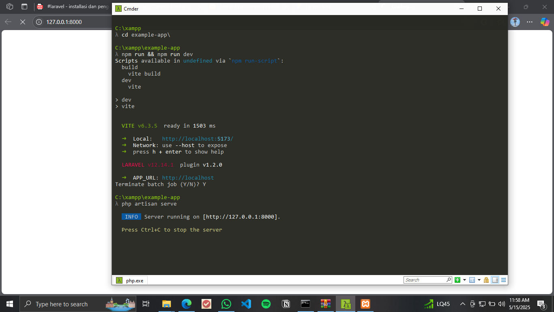
Task: Click the browser profile avatar
Action: pos(515,22)
